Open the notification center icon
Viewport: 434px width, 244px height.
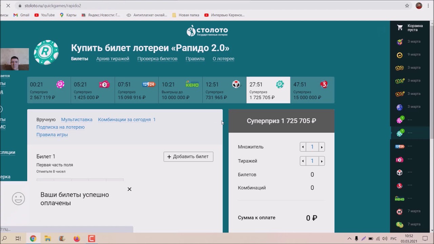[425, 239]
